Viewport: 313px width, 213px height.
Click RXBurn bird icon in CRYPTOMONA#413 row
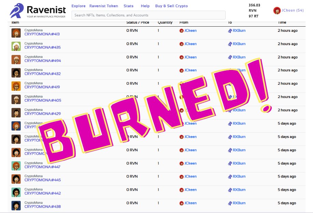pos(230,31)
